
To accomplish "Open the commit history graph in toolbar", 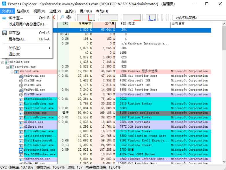I will click(109, 18).
